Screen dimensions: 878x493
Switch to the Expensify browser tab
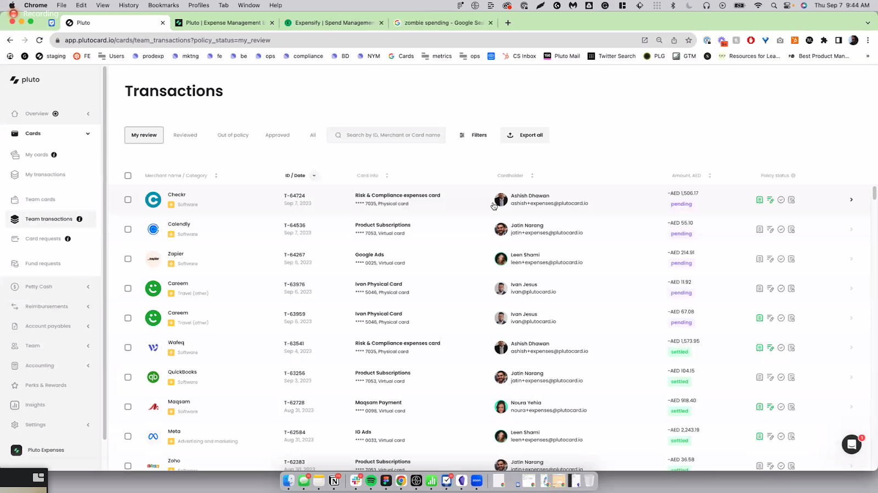(x=334, y=23)
